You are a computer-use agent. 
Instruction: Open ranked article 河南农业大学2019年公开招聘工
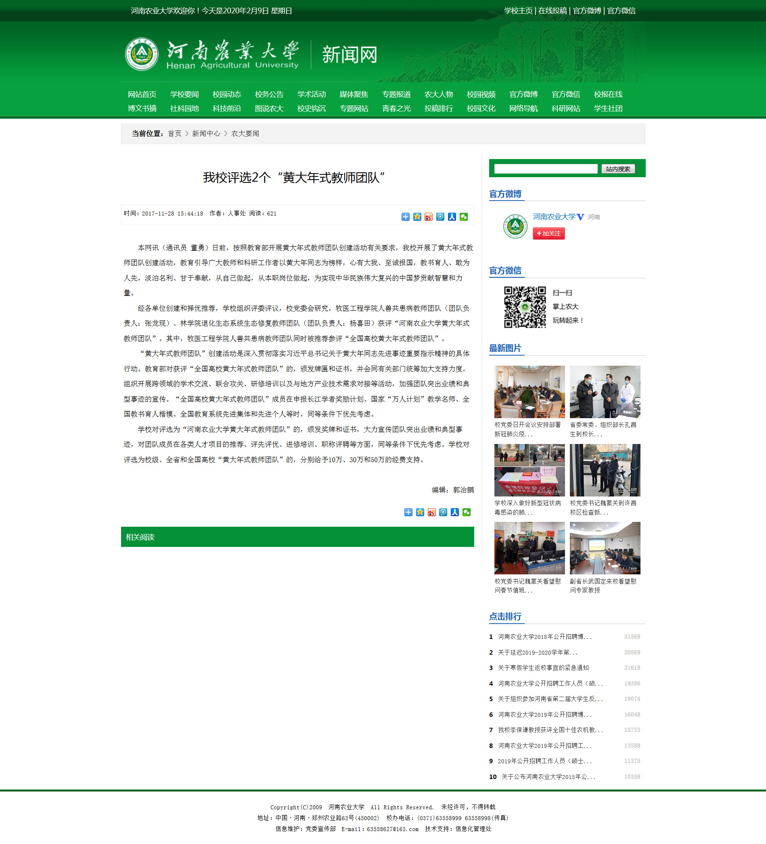[x=544, y=746]
